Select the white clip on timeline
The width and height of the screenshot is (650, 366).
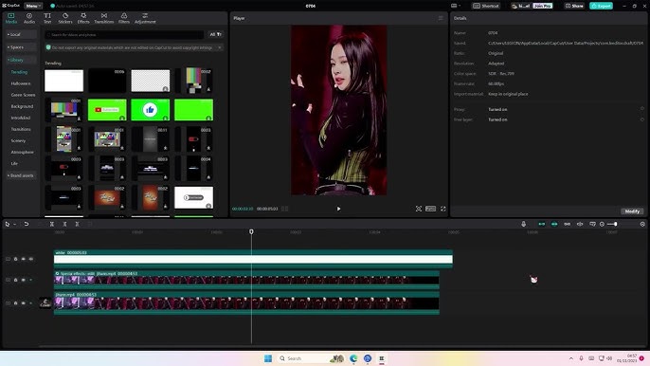(x=253, y=258)
